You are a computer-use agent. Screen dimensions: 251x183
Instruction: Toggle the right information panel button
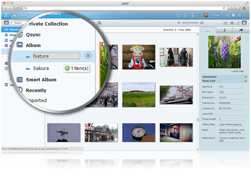tap(244, 23)
